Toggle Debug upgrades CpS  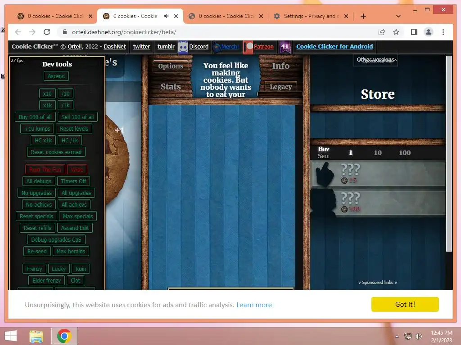(x=56, y=239)
